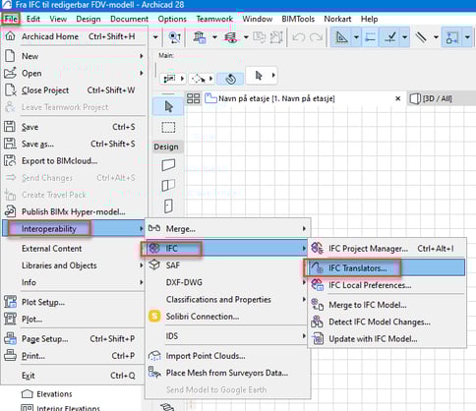The width and height of the screenshot is (476, 411).
Task: Expand the IDS submenu
Action: tap(304, 336)
